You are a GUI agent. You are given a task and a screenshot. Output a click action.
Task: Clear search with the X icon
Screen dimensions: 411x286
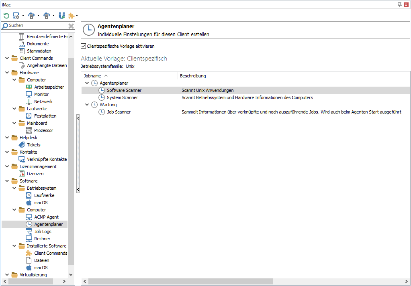71,26
